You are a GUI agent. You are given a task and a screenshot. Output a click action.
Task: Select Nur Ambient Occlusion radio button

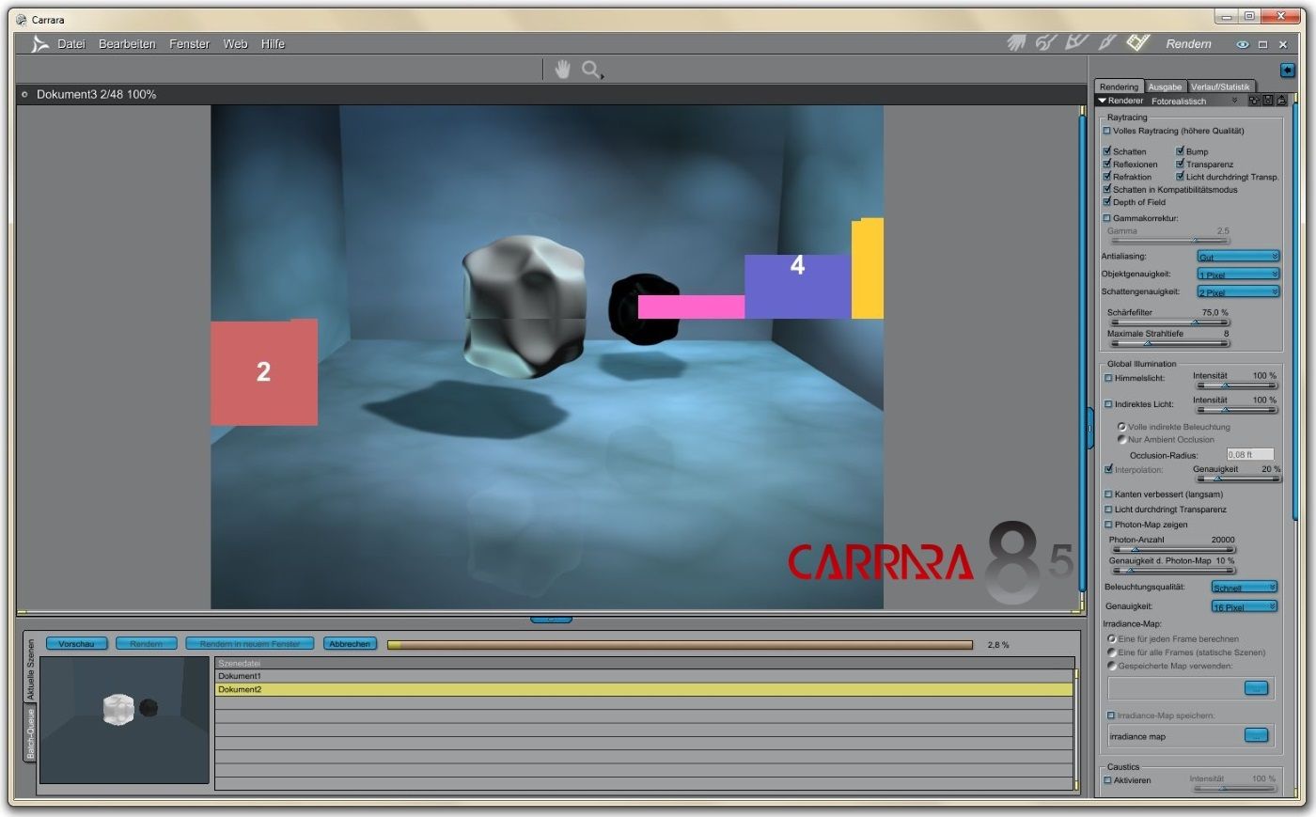(x=1121, y=439)
